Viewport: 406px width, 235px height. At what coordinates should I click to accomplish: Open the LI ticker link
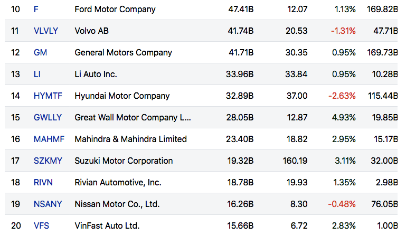point(37,74)
